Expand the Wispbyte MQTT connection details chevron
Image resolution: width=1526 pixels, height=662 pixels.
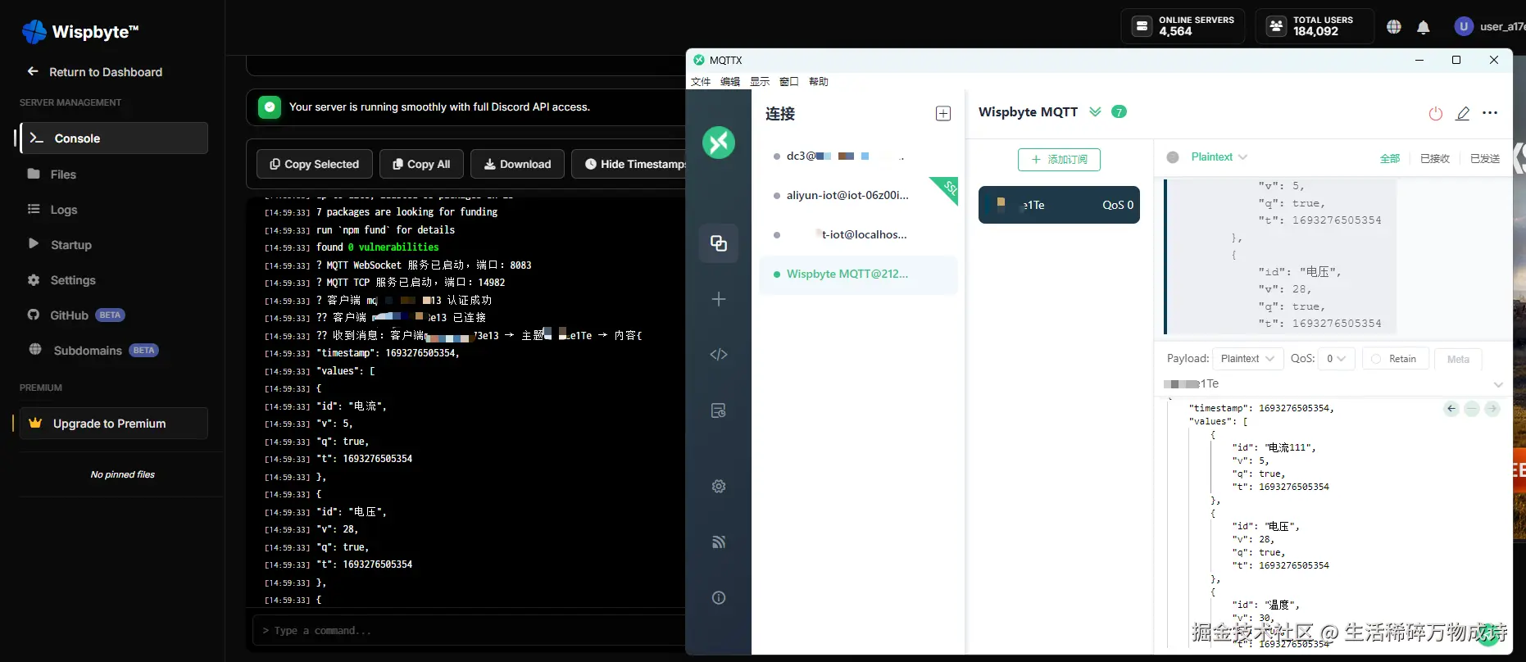pyautogui.click(x=1095, y=112)
